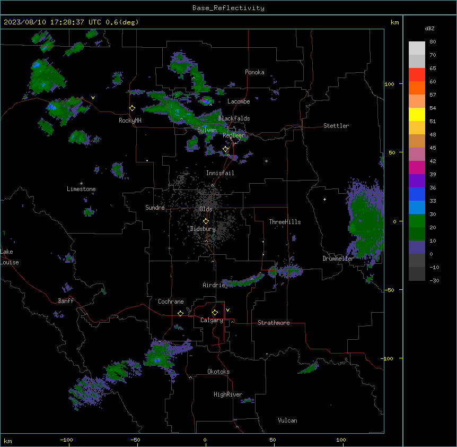Click the Calgary city label

[x=212, y=320]
